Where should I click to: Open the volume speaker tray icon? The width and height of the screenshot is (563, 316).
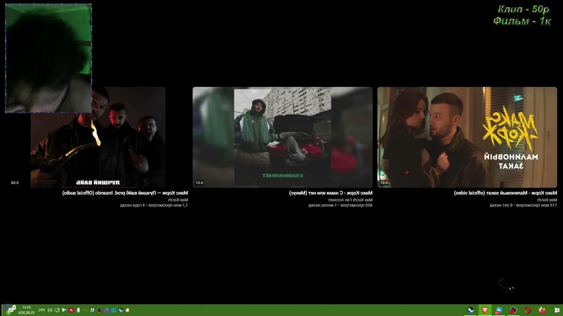pyautogui.click(x=50, y=310)
